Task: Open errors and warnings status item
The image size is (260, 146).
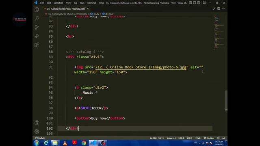Action: pyautogui.click(x=40, y=138)
